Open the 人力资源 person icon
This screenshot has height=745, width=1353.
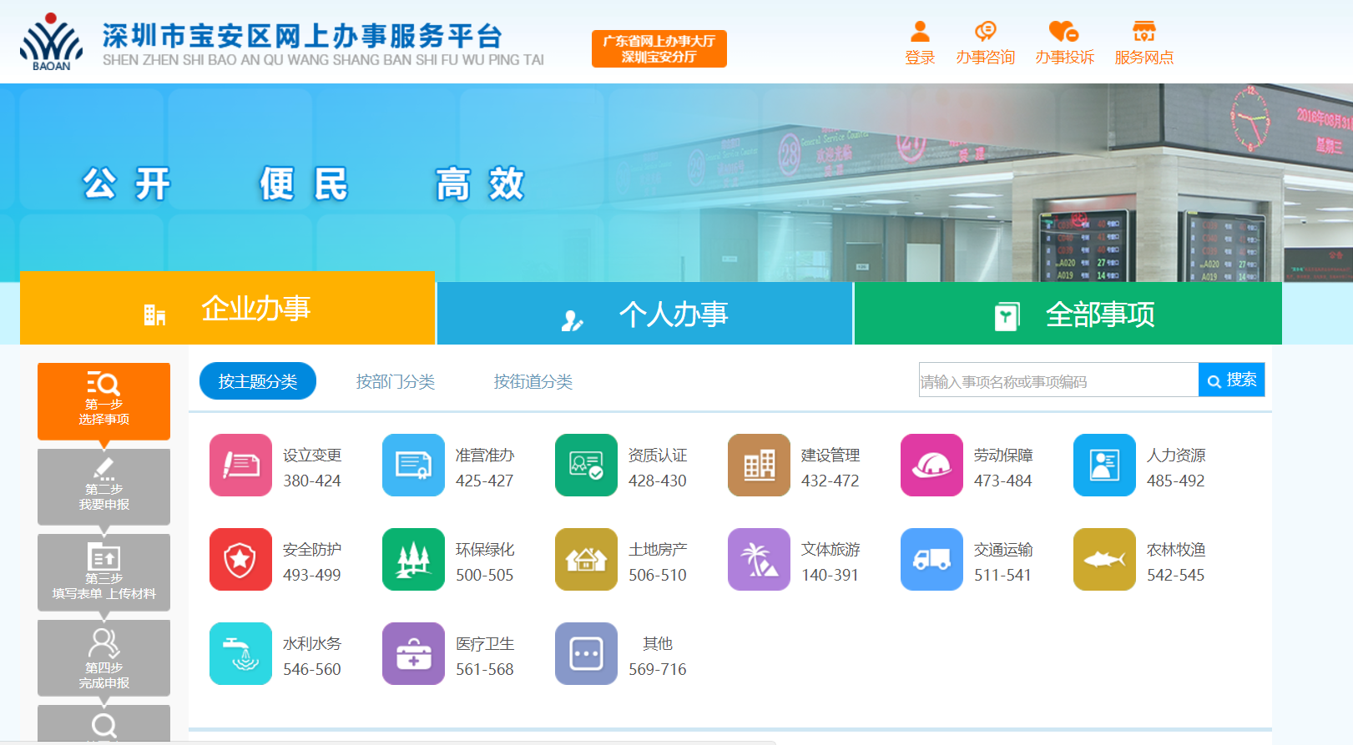click(1104, 465)
